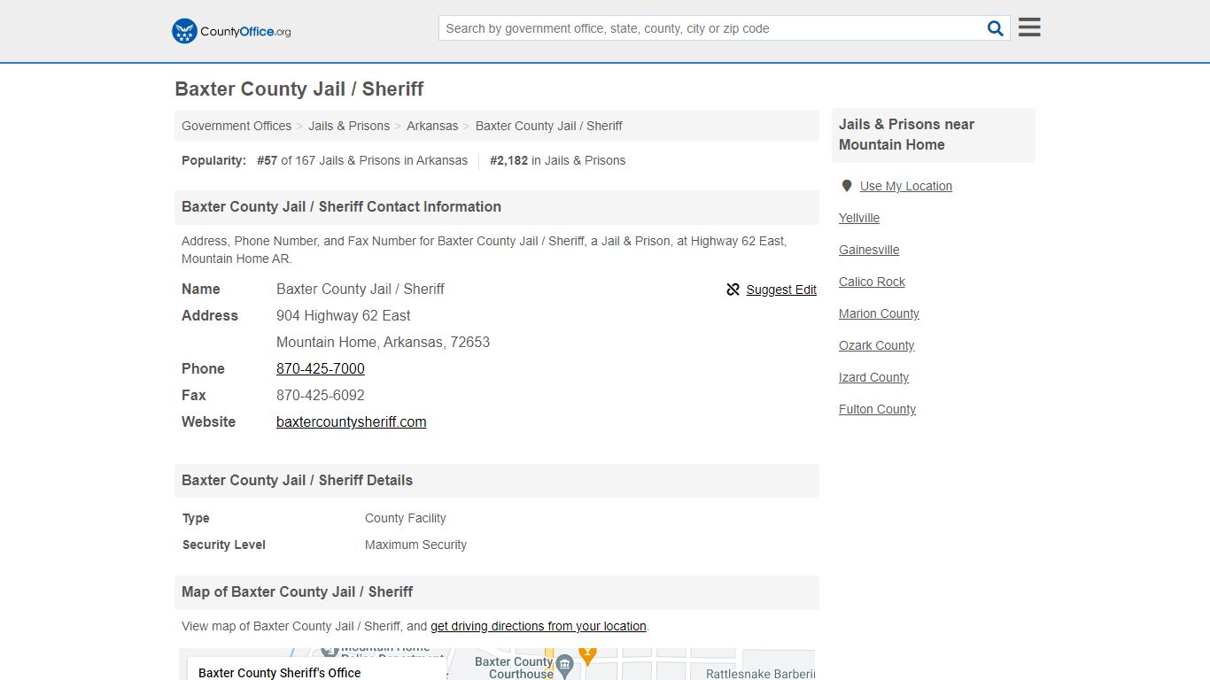The image size is (1210, 680).
Task: Select fax number 870-425-6092
Action: coord(321,395)
